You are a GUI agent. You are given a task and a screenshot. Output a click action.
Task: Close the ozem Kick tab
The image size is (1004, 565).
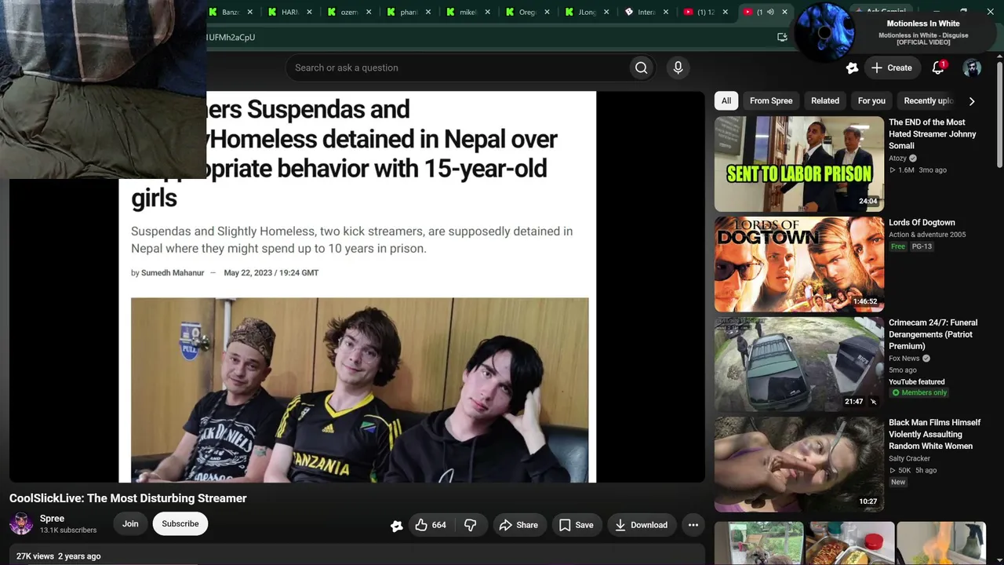pos(369,12)
